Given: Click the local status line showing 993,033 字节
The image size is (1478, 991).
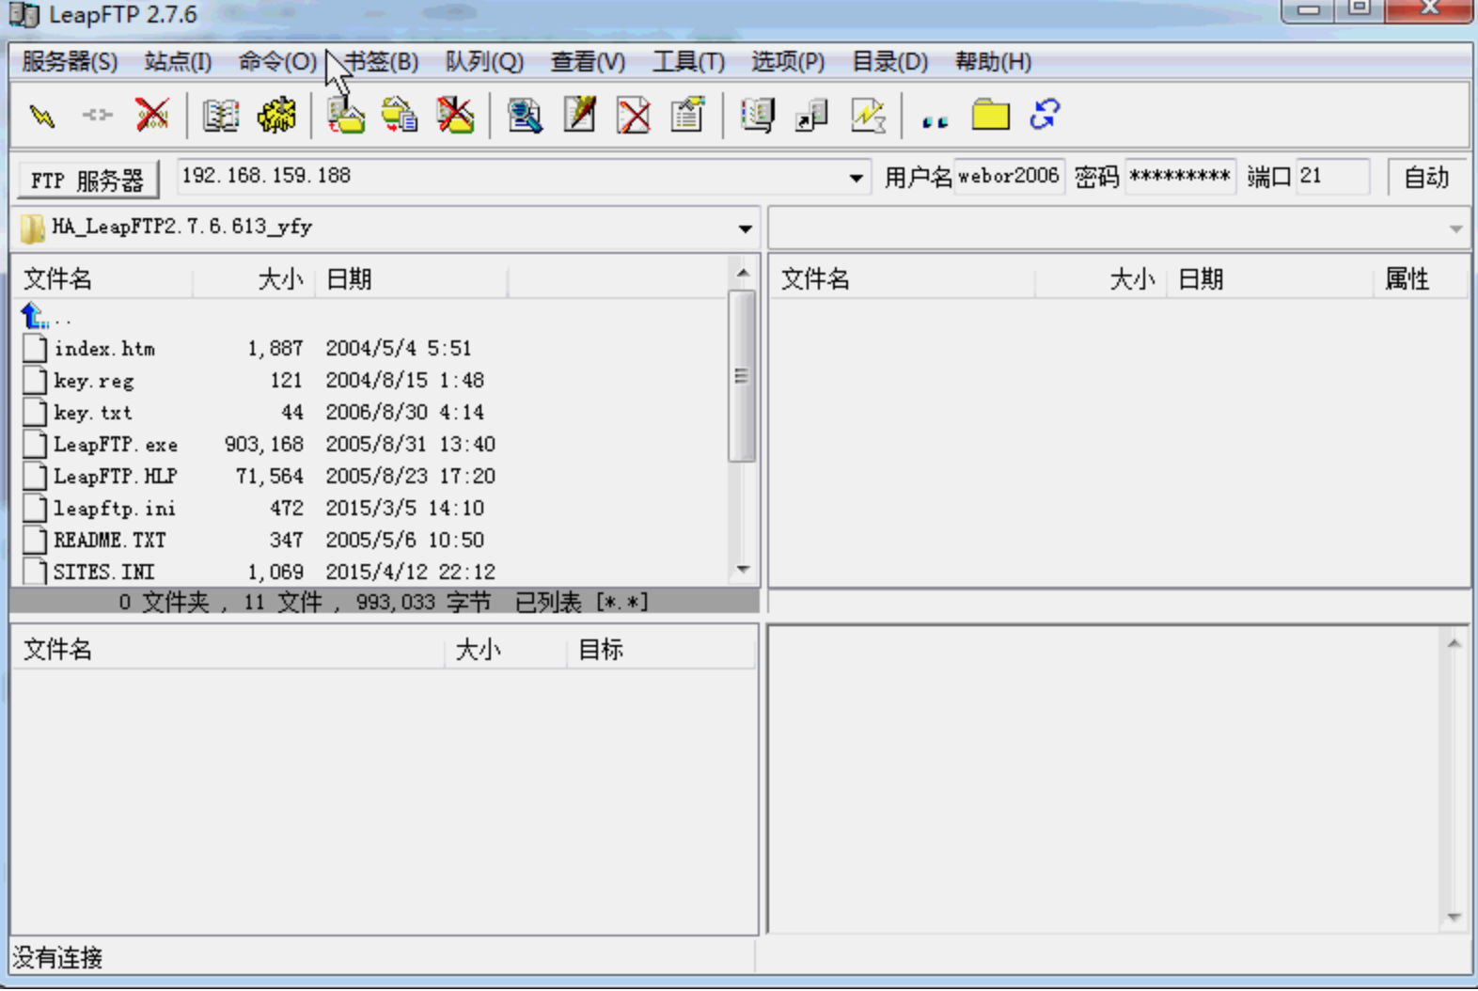Looking at the screenshot, I should click(x=384, y=602).
